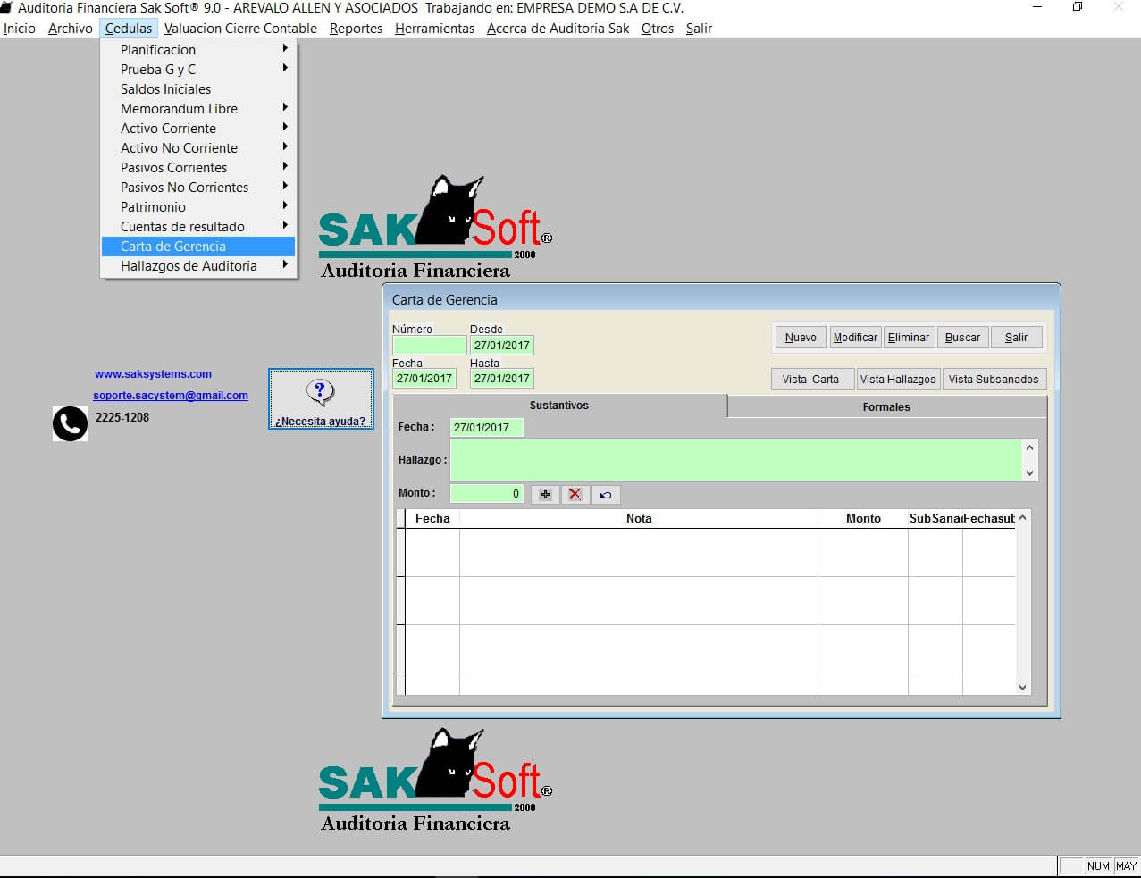Expand the Activo No Corriente submenu
Viewport: 1141px width, 878px height.
pyautogui.click(x=198, y=148)
